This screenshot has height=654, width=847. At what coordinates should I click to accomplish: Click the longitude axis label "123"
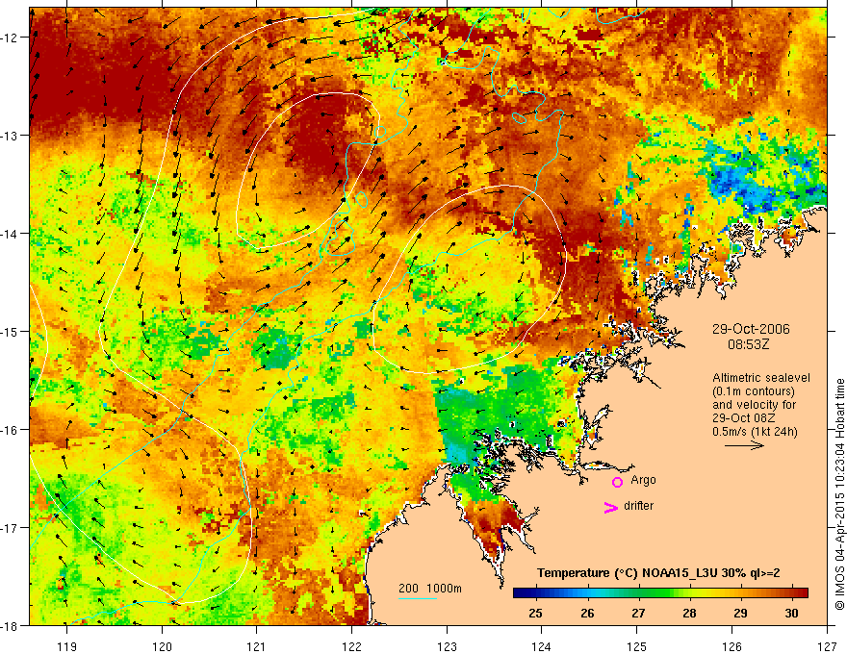click(x=447, y=647)
